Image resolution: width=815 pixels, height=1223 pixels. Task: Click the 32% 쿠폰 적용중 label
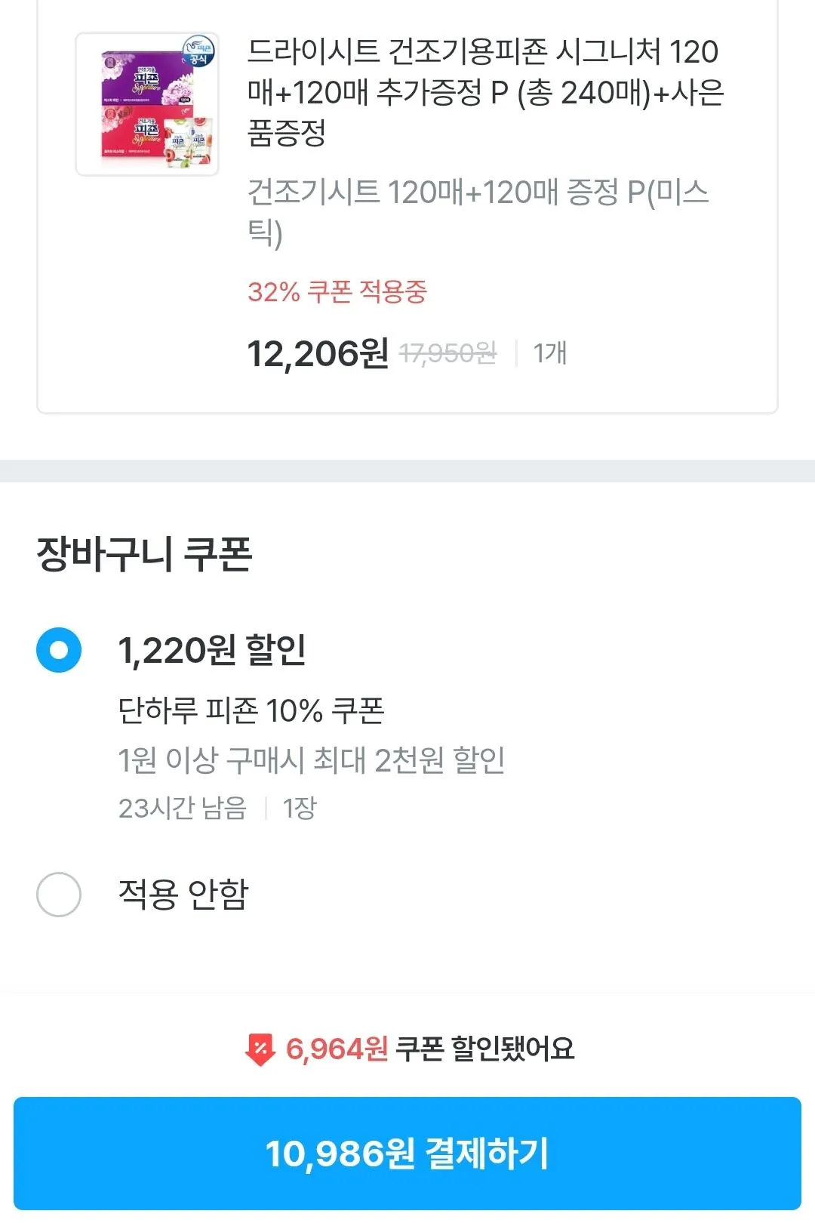tap(337, 291)
